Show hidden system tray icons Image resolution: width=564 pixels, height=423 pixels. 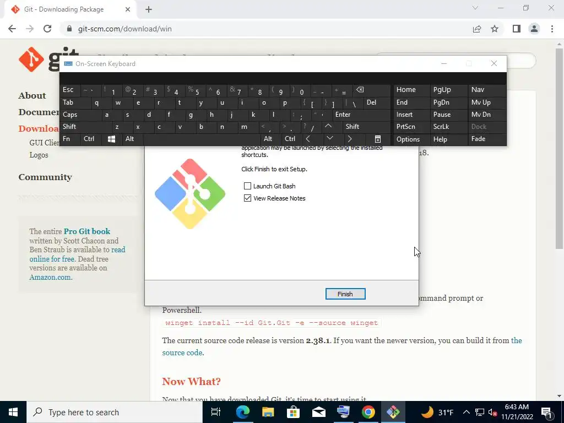[x=466, y=412]
